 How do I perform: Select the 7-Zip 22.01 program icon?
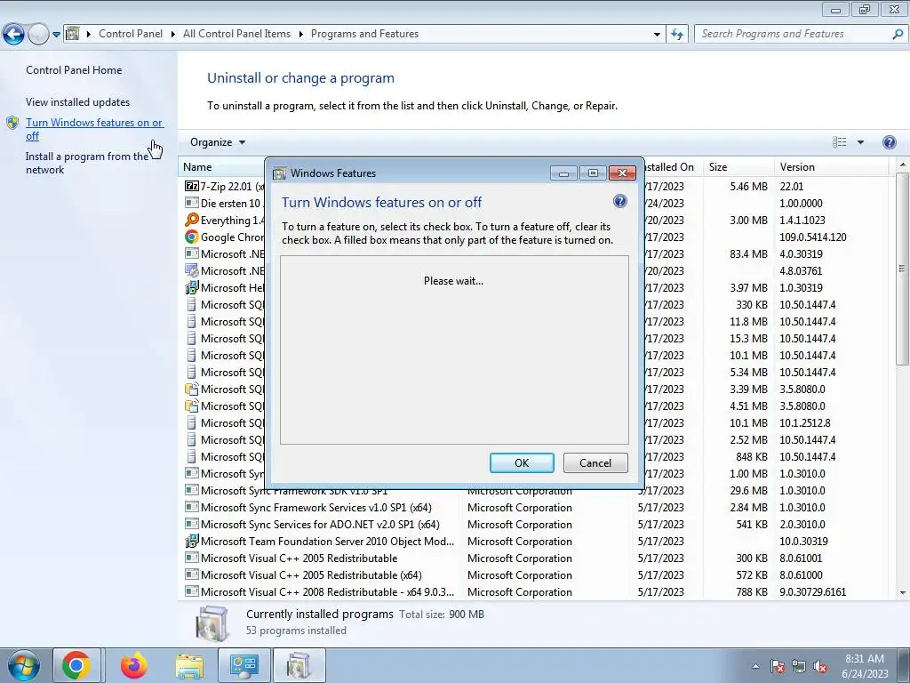[x=192, y=186]
